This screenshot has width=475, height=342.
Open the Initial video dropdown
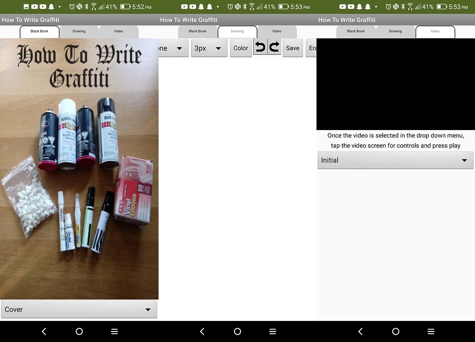[395, 160]
